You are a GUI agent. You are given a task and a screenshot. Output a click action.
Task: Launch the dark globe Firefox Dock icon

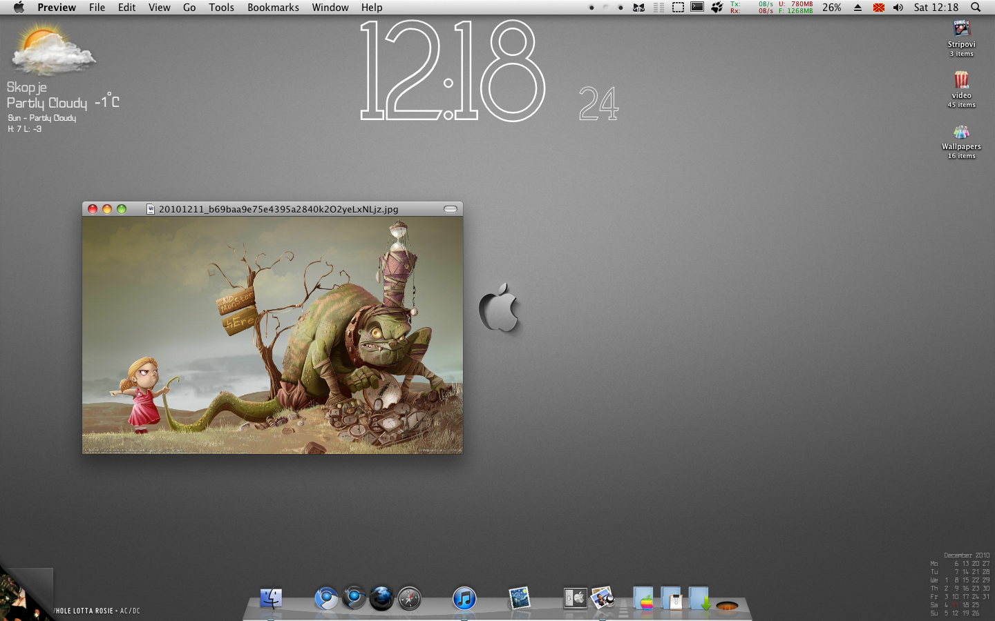tap(381, 598)
